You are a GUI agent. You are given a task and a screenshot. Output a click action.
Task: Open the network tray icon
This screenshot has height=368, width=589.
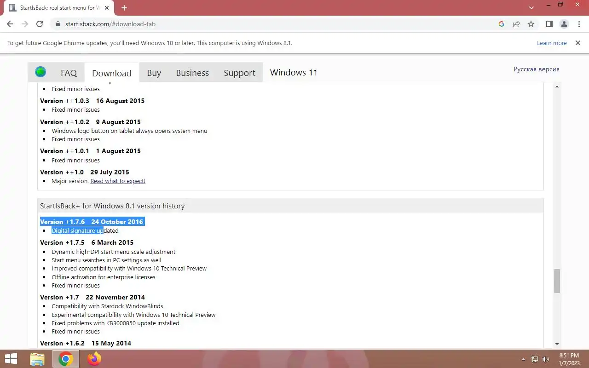535,359
